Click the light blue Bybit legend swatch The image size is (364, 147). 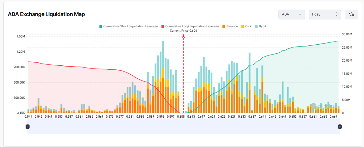256,27
